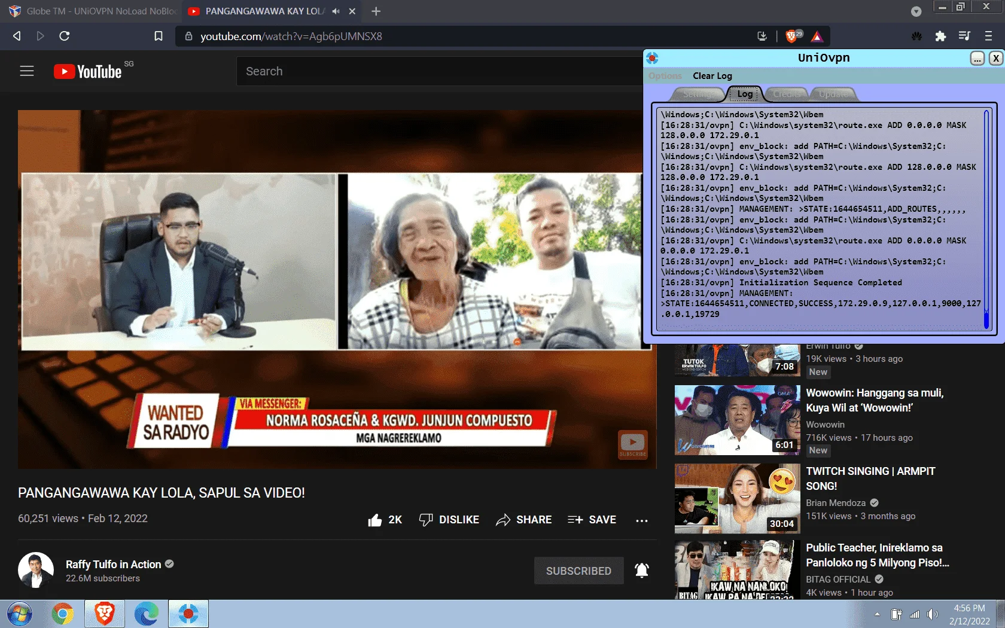Open the Erwin Tulfo 7:08 thumbnail
This screenshot has width=1005, height=628.
coord(737,360)
